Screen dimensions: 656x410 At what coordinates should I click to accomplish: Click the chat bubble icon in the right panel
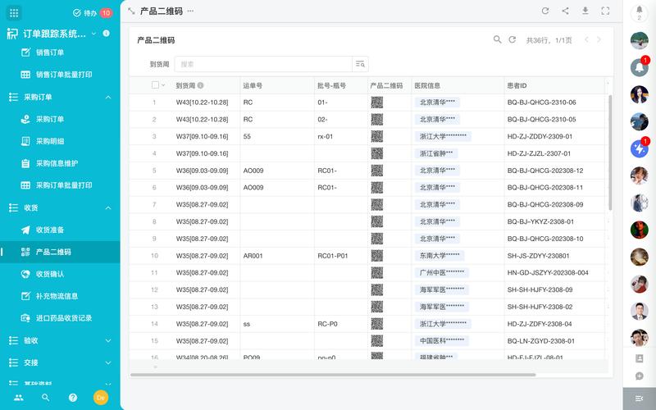640,376
